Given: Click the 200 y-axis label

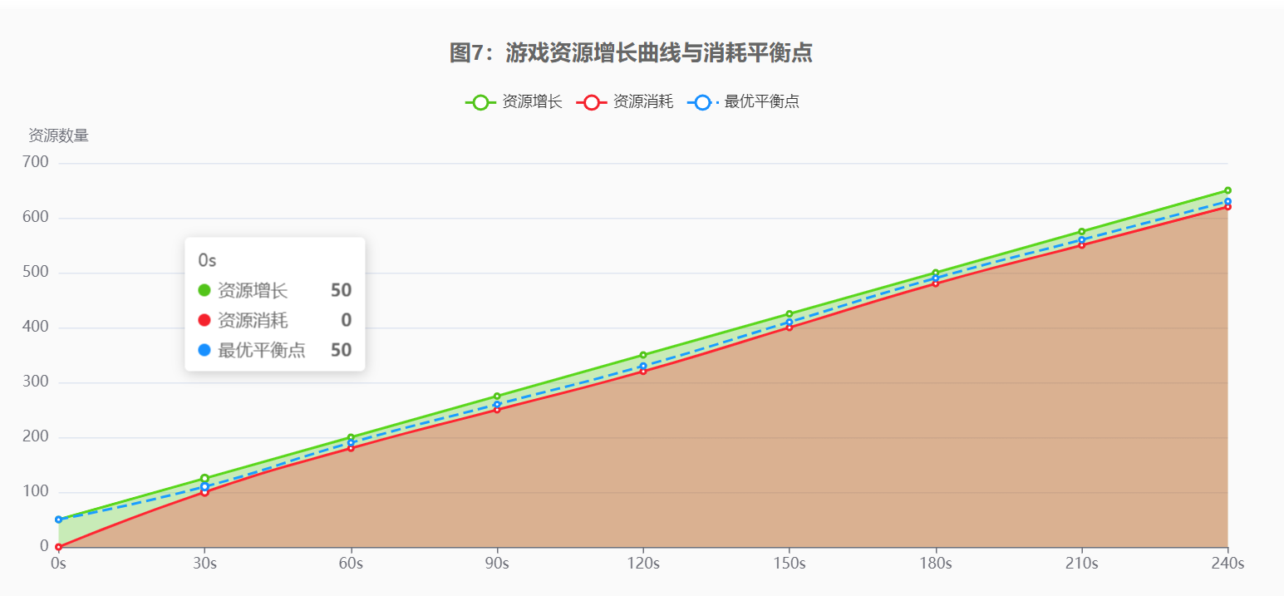Looking at the screenshot, I should click(x=36, y=436).
